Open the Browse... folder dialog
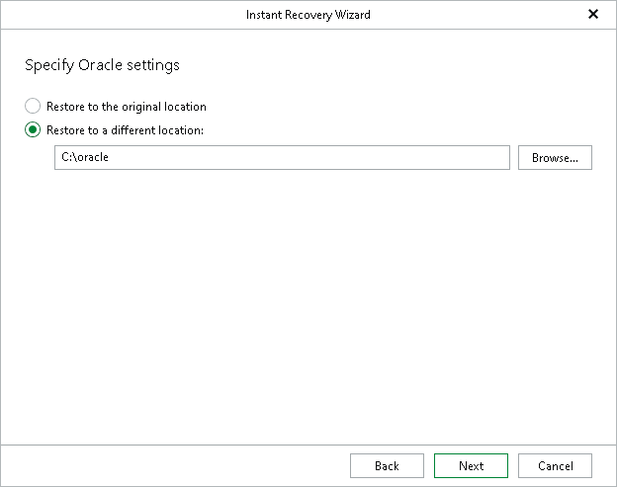This screenshot has width=617, height=487. pos(555,158)
